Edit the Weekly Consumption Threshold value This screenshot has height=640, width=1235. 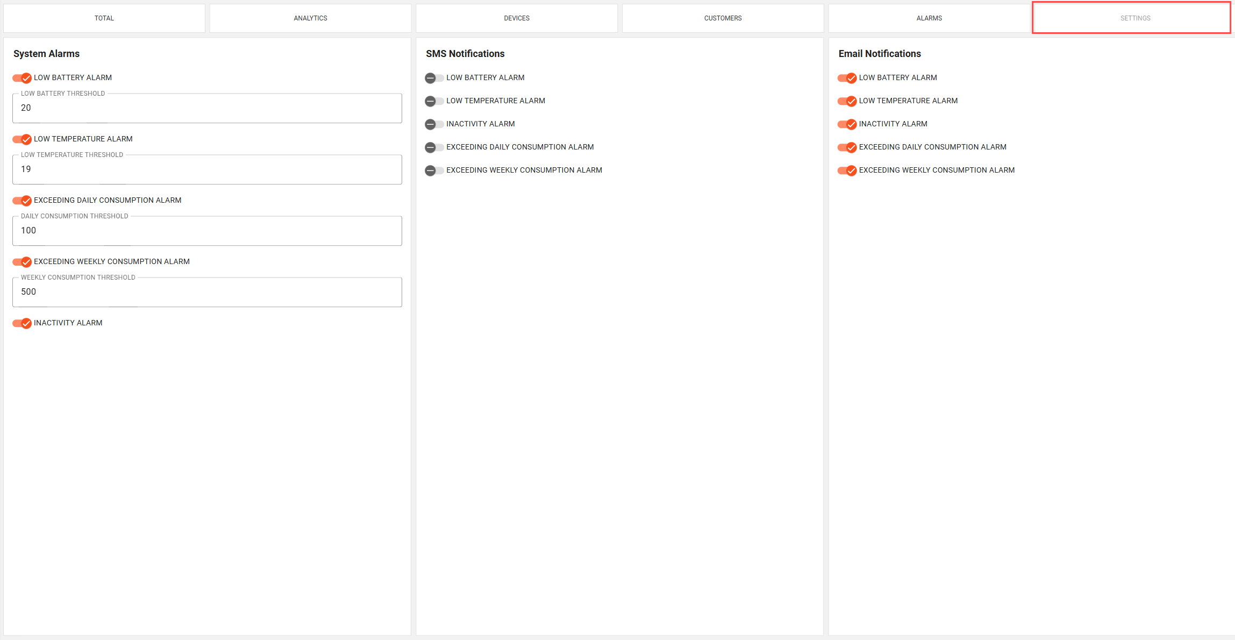(x=207, y=292)
